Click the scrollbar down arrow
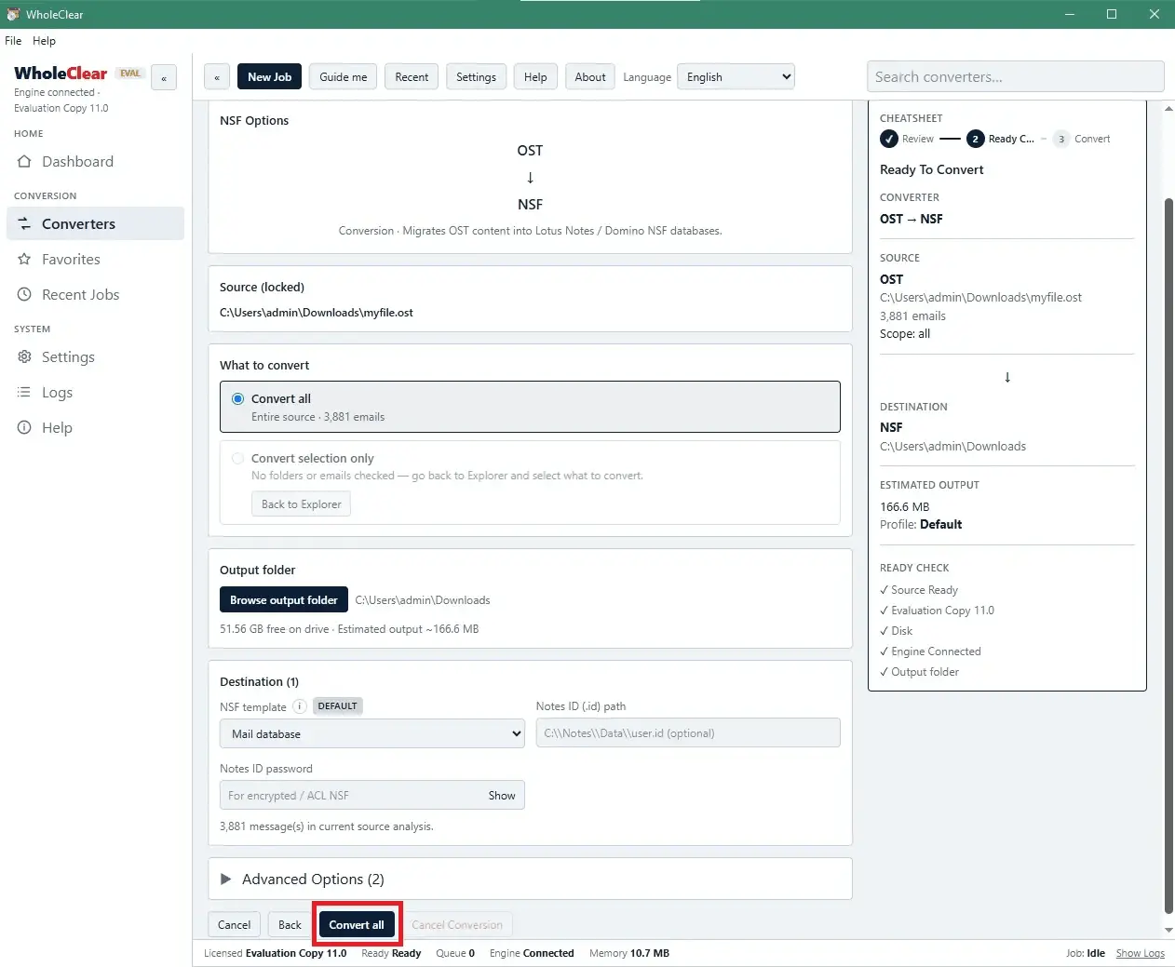Viewport: 1175px width, 967px height. pos(1169,930)
